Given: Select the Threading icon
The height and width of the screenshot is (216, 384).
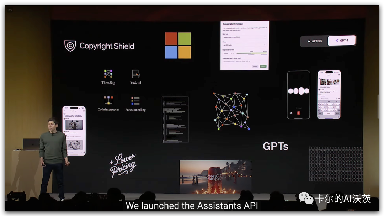Looking at the screenshot, I should coord(108,74).
